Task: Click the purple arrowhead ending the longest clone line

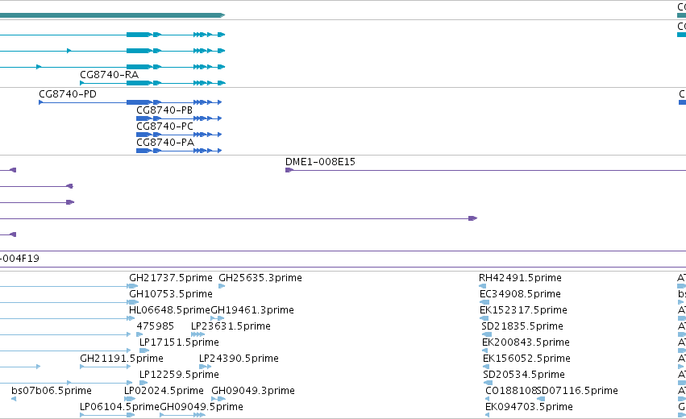Action: pyautogui.click(x=472, y=218)
